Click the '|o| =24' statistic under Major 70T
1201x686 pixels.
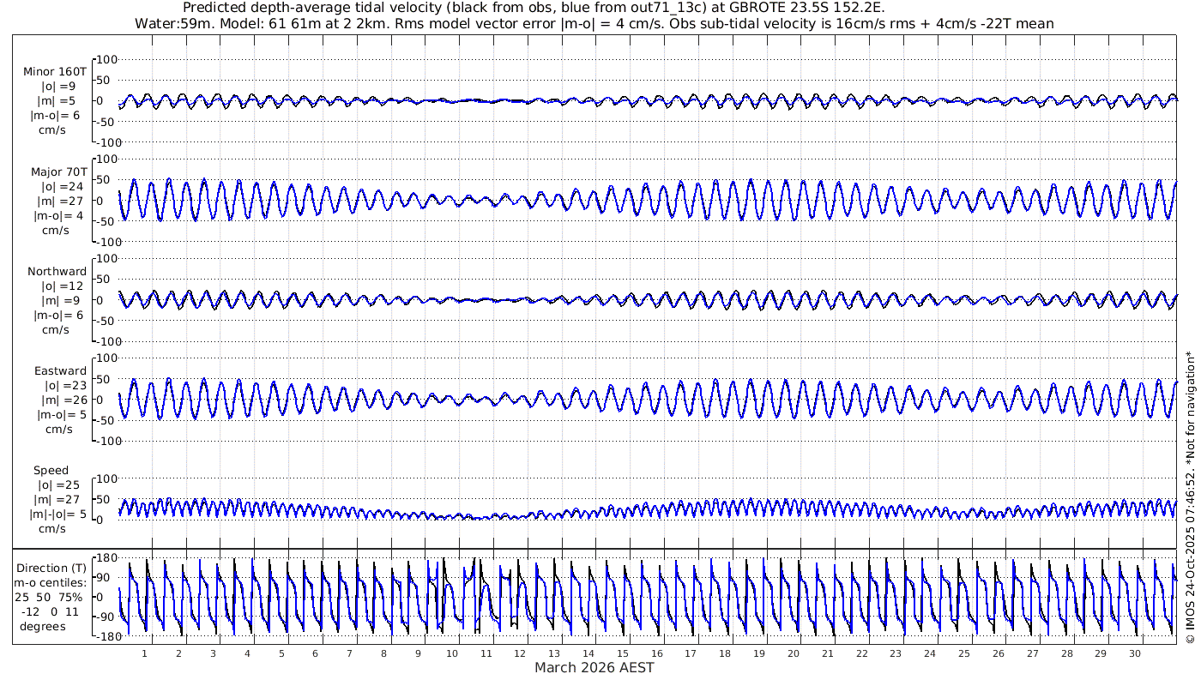pyautogui.click(x=59, y=186)
